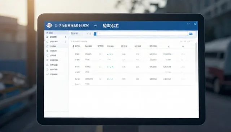
Task: Click the rightmost corner icon in the blue header
Action: (195, 24)
